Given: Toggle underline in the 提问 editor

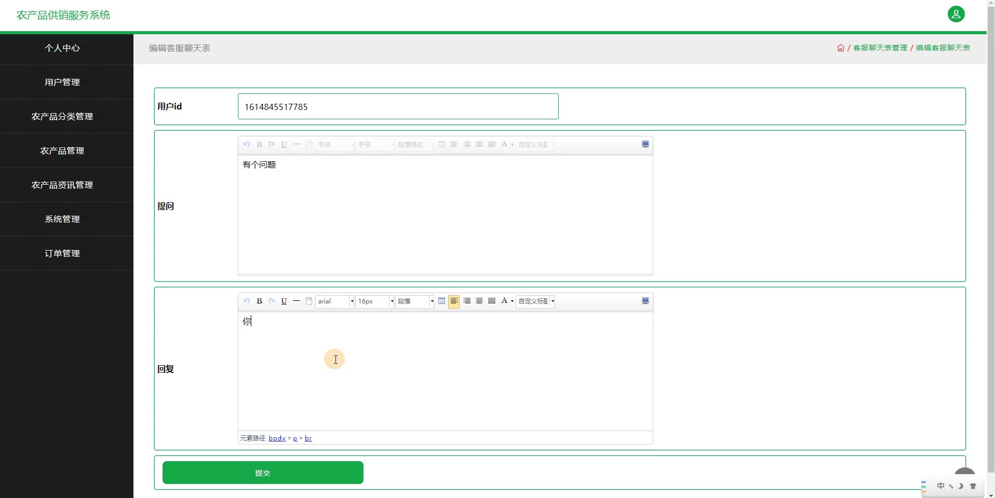Looking at the screenshot, I should [x=284, y=144].
